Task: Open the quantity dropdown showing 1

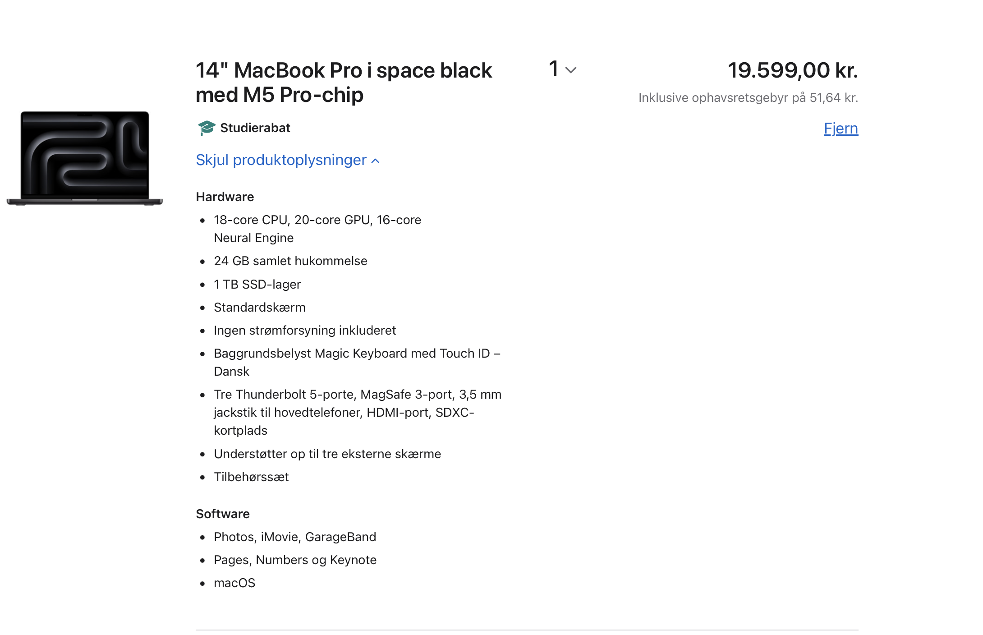Action: pos(562,69)
